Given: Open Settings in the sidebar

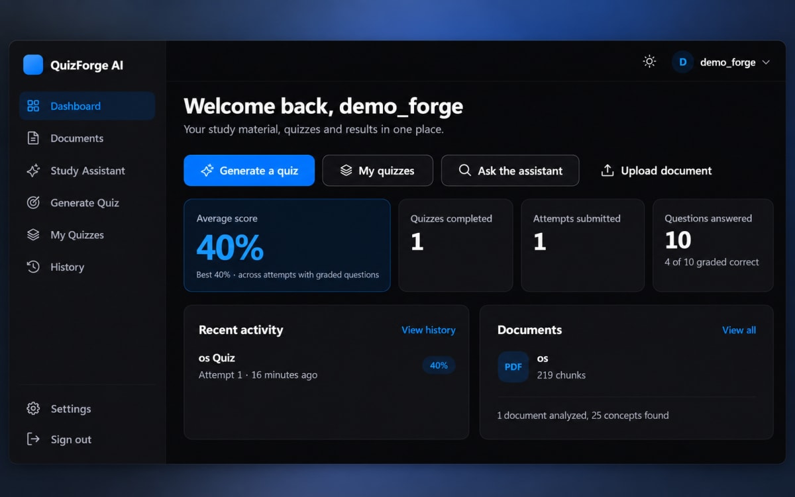Looking at the screenshot, I should coord(87,408).
